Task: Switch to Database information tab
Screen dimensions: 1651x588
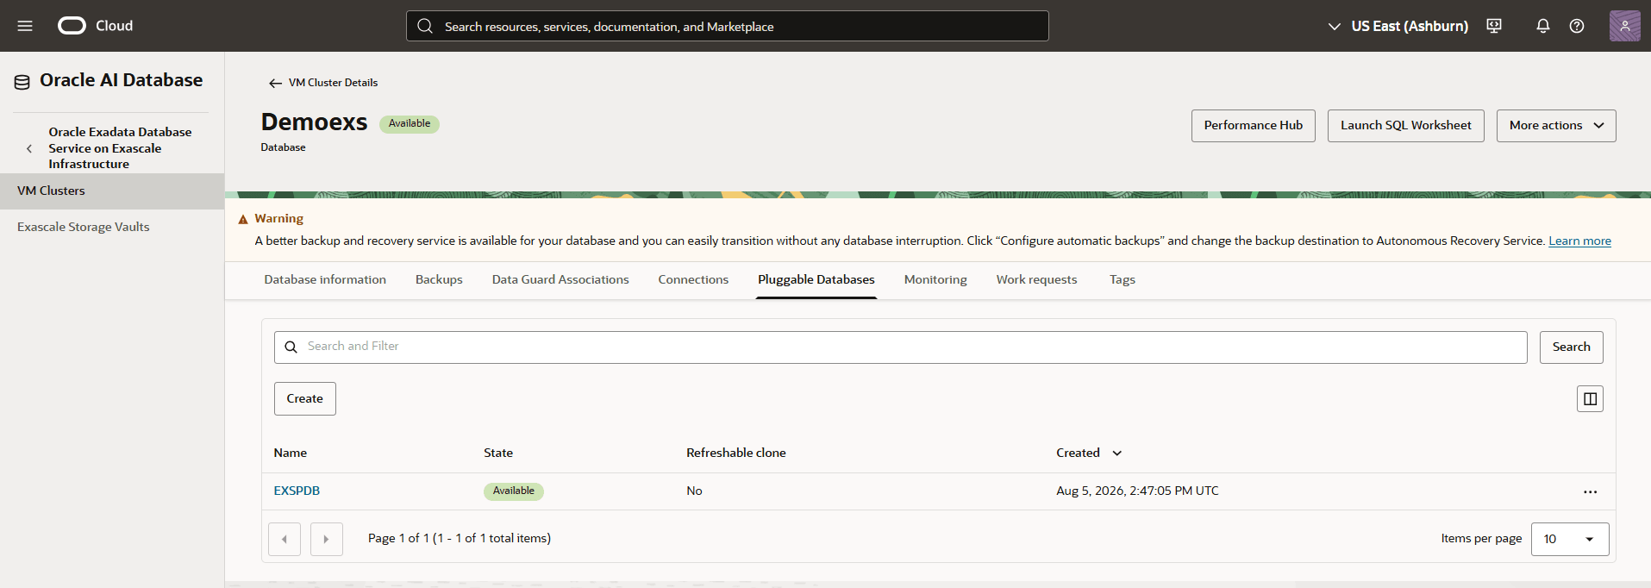Action: coord(325,279)
